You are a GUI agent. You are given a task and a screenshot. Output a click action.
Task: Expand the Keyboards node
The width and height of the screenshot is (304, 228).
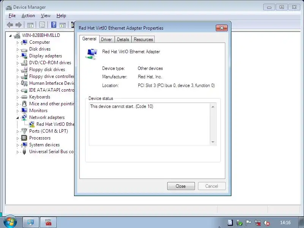click(17, 97)
